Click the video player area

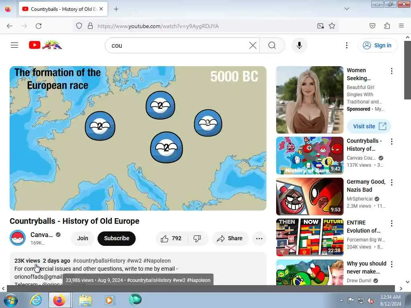point(138,138)
